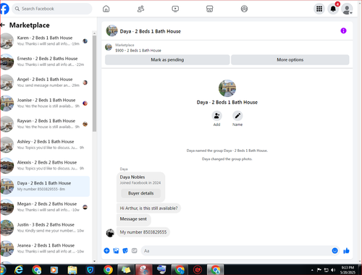Open File Explorer folder in taskbar
The width and height of the screenshot is (362, 275).
tap(72, 270)
